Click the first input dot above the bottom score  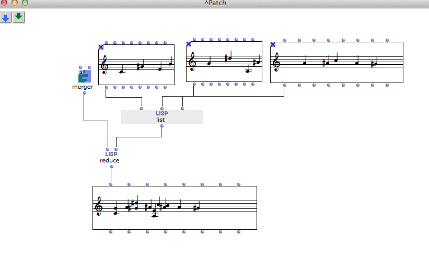pos(111,184)
